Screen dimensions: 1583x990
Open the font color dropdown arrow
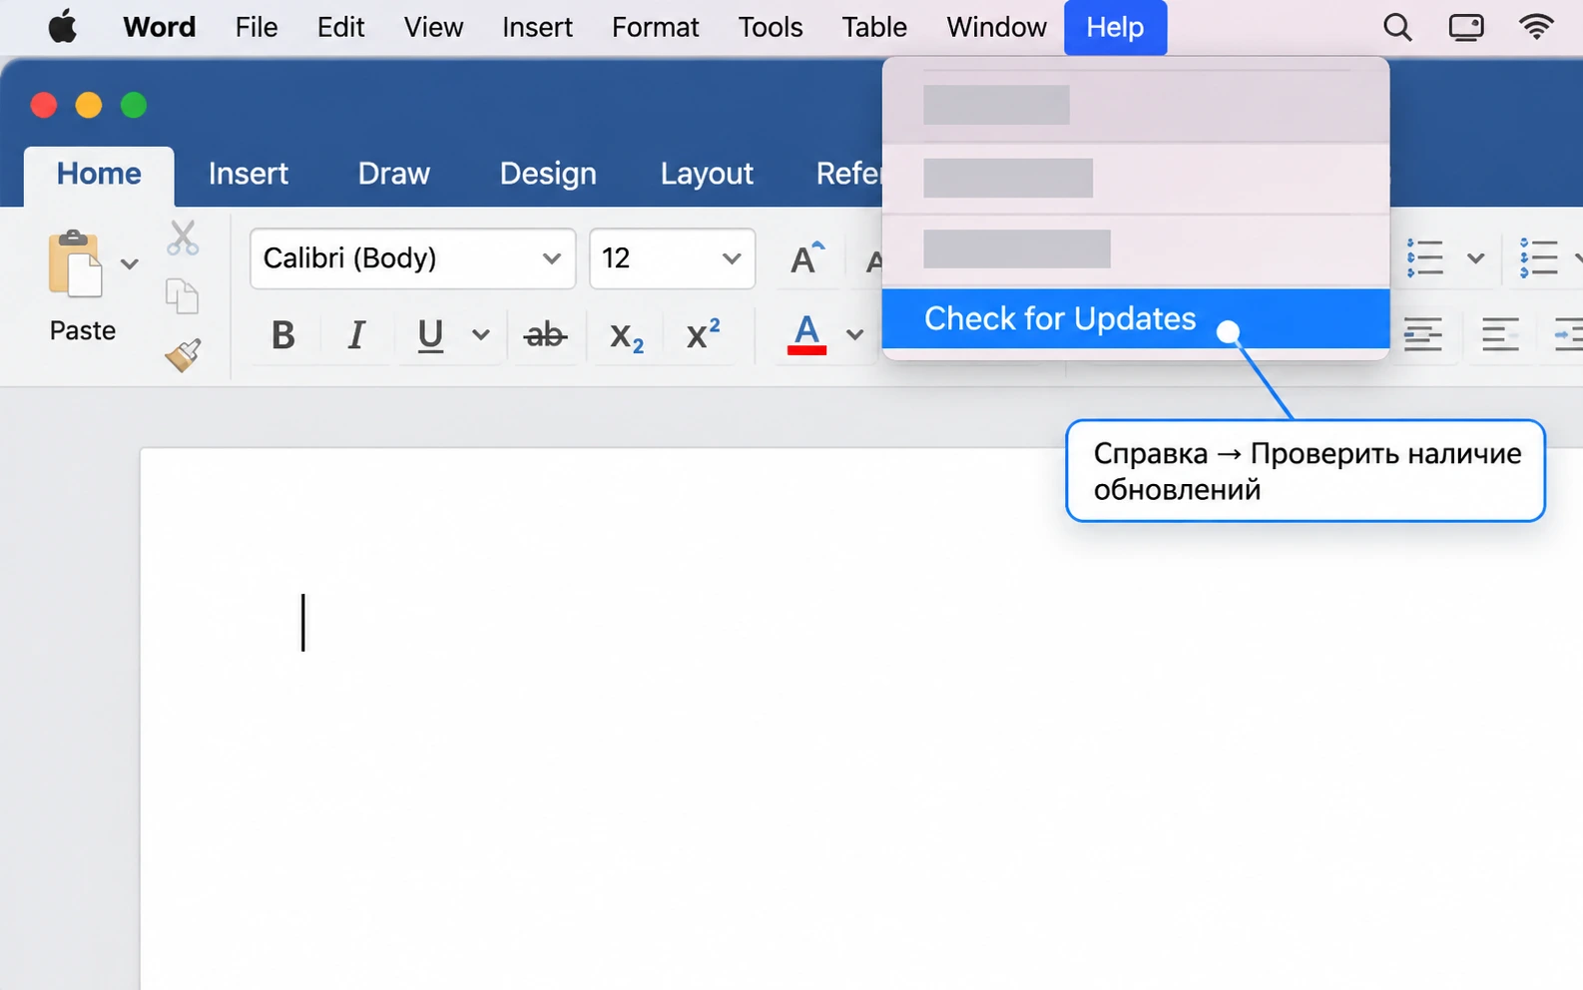[x=855, y=334]
